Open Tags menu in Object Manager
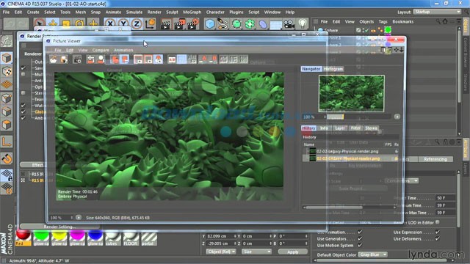 [x=383, y=21]
